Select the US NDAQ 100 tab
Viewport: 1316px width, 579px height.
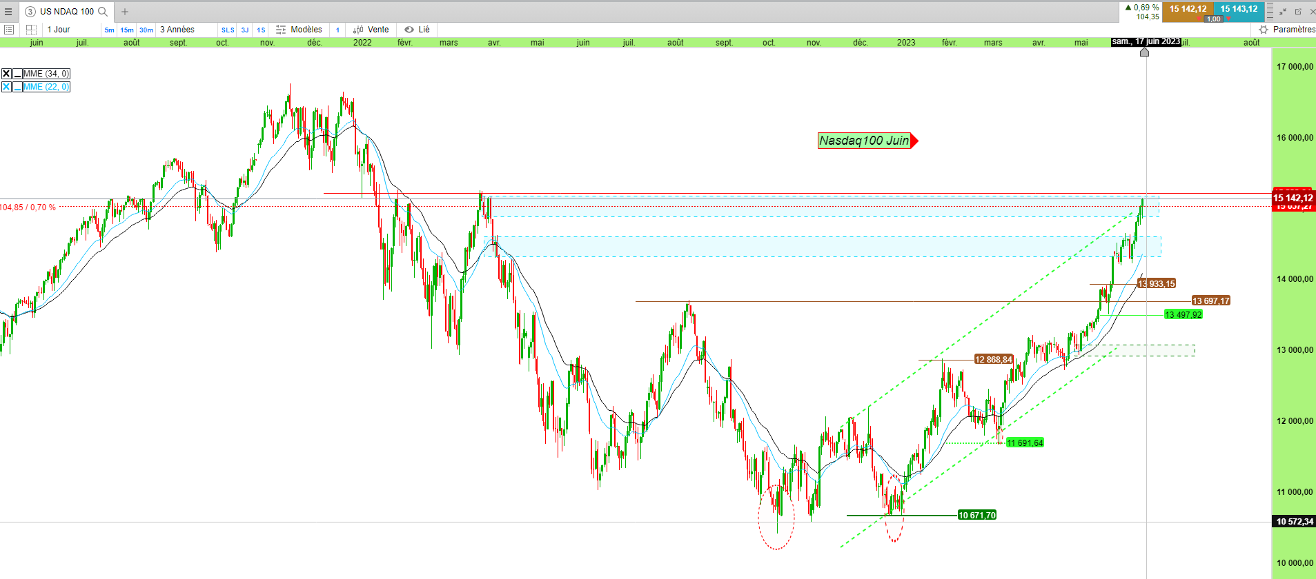pos(66,11)
